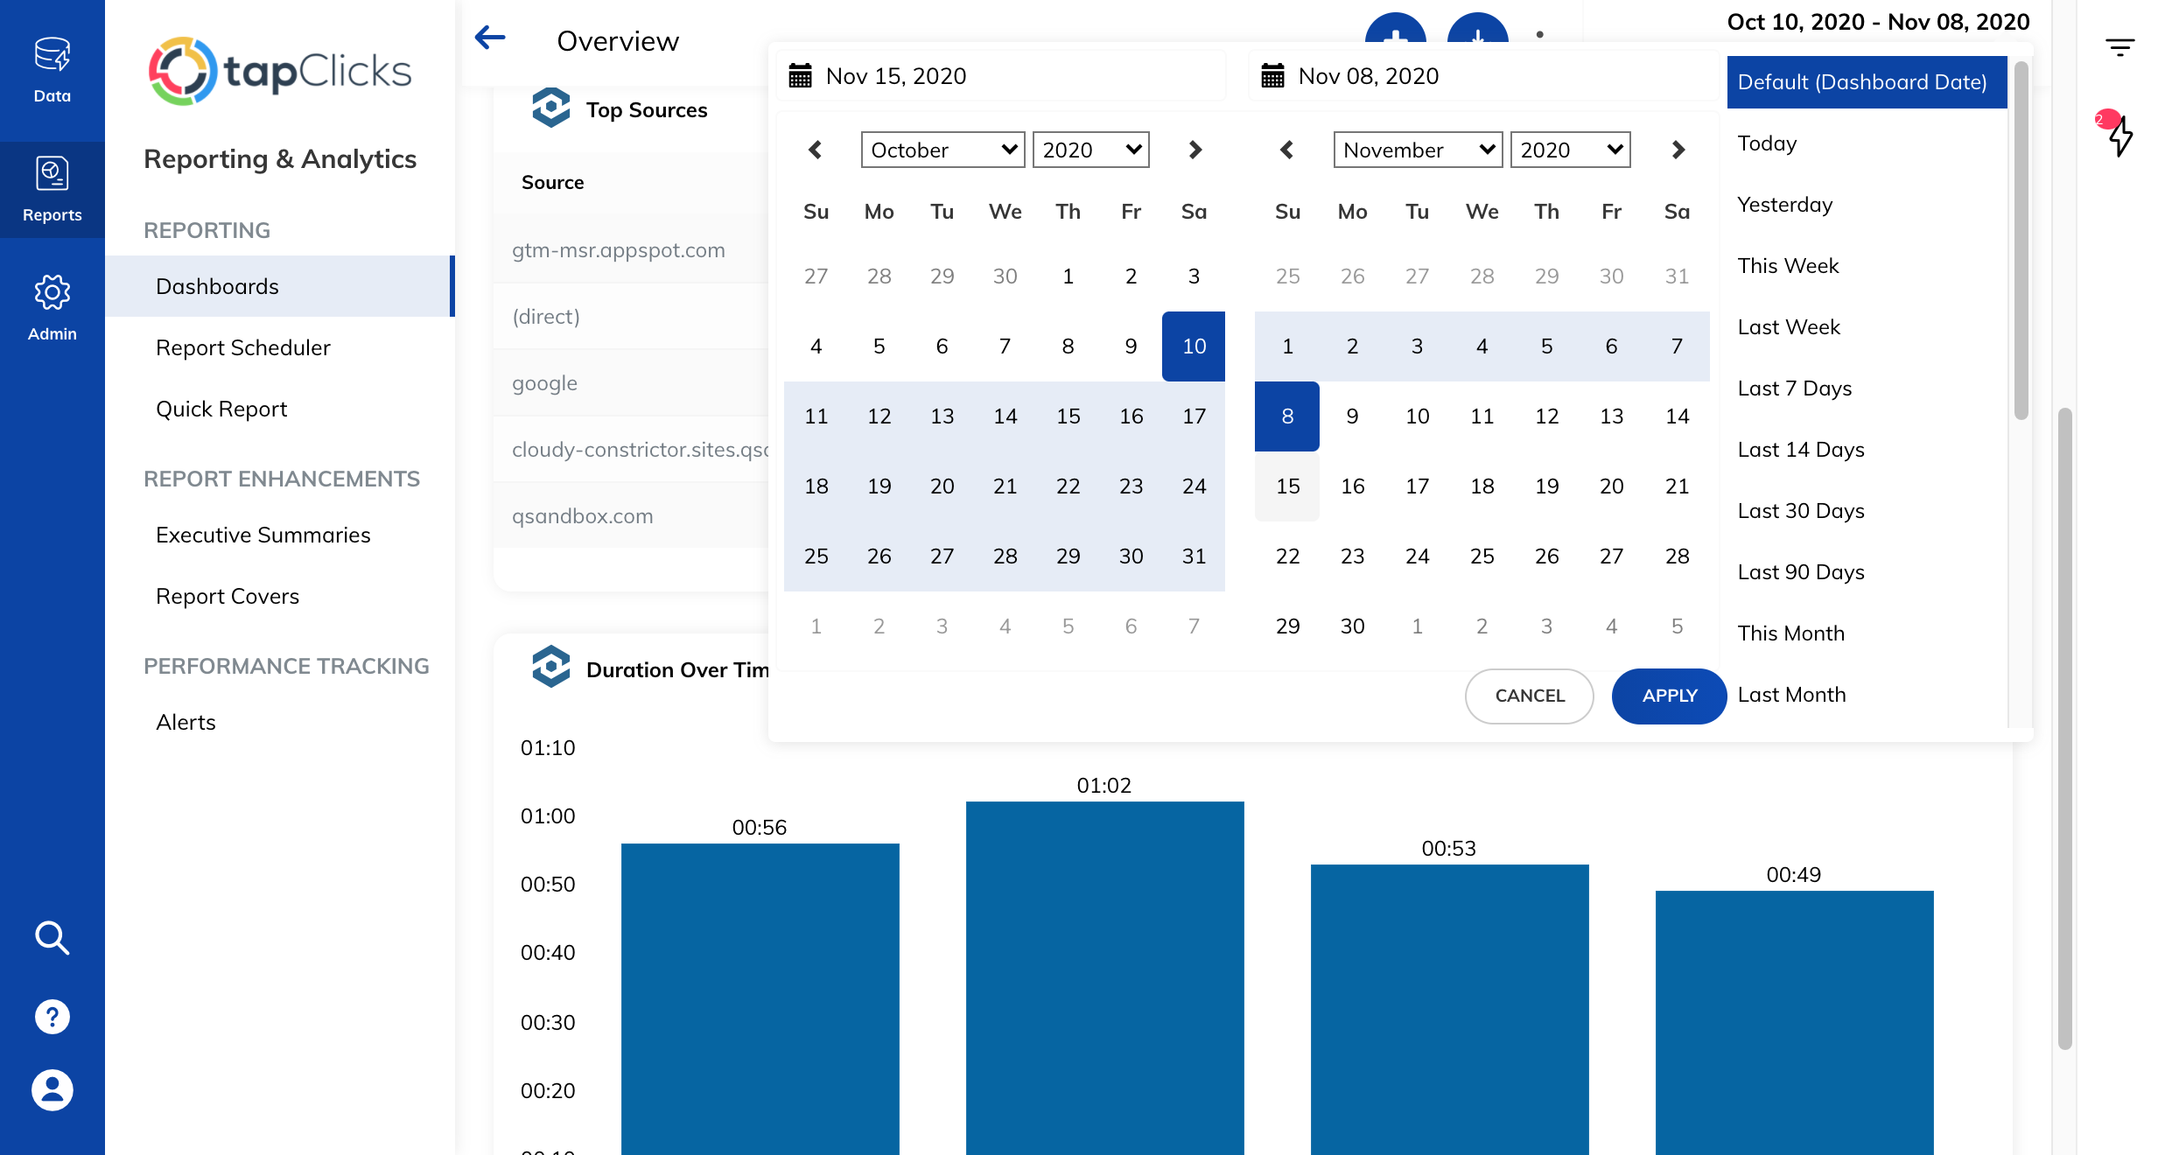Click the Source column header
Image resolution: width=2165 pixels, height=1155 pixels.
click(552, 182)
